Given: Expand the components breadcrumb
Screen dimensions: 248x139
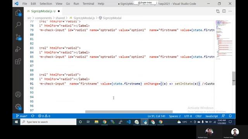Looking at the screenshot, I should 43,18.
